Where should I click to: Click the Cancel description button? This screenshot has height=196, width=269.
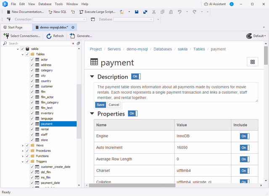point(114,105)
